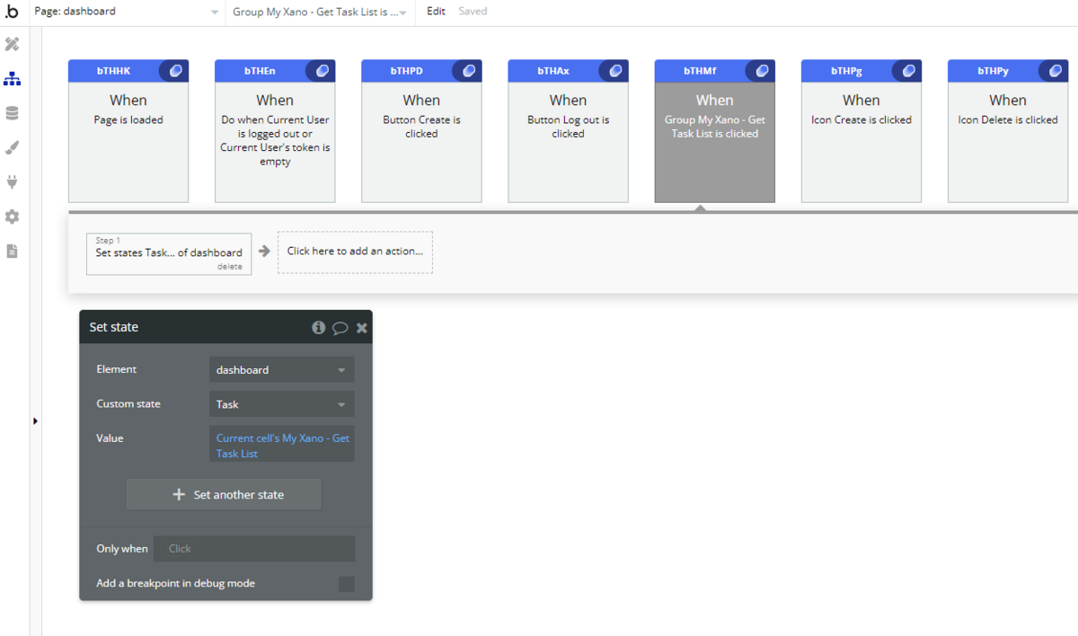Open the Custom state Task dropdown
The image size is (1078, 636).
(281, 404)
